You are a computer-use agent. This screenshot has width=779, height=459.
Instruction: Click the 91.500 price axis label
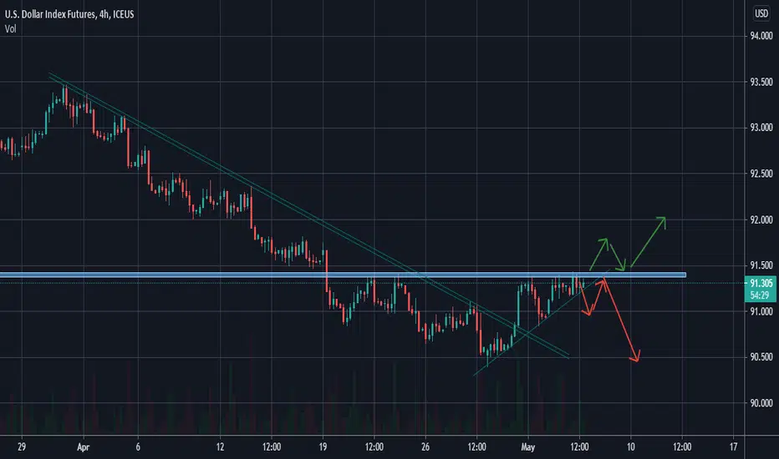761,265
